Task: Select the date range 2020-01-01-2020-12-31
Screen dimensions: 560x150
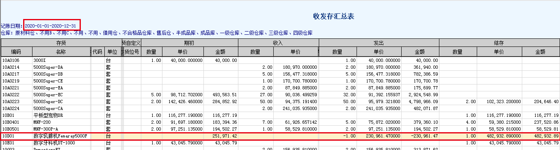Action: click(51, 25)
